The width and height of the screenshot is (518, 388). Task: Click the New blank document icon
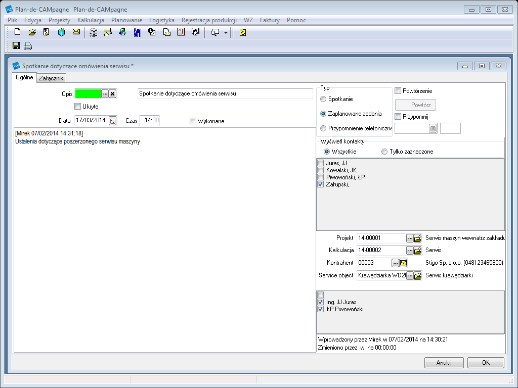(x=17, y=32)
